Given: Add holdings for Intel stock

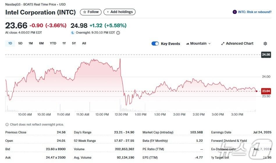Looking at the screenshot, I should pos(120,12).
